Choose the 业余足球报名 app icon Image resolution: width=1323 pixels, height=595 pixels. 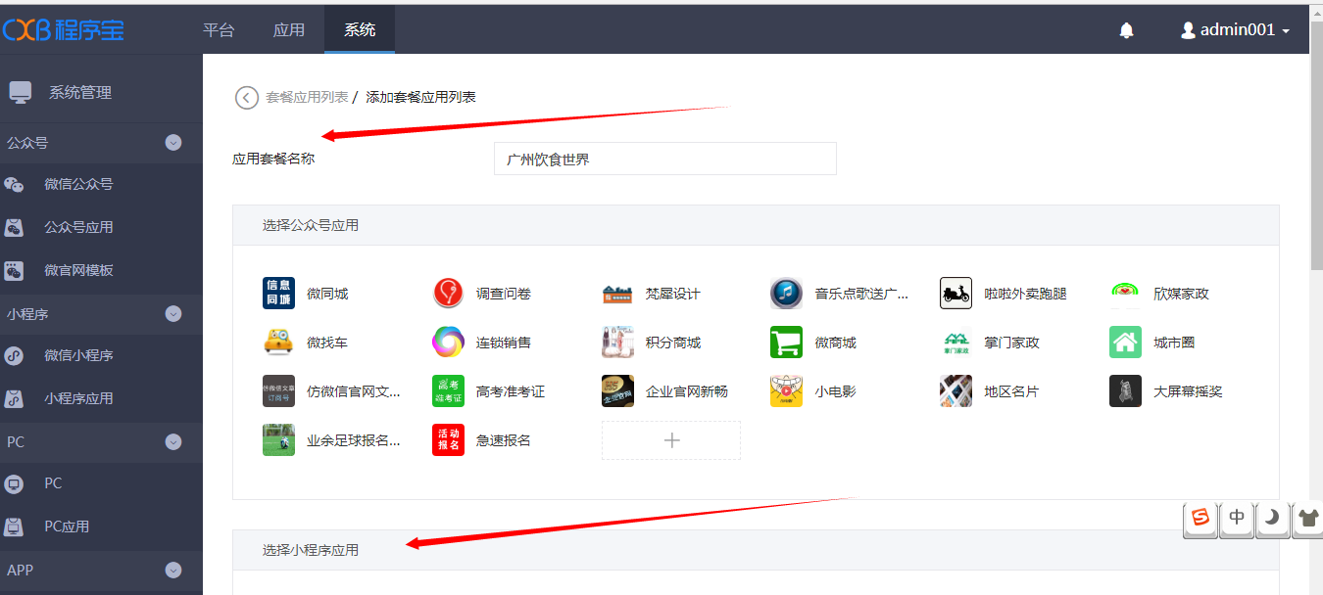pyautogui.click(x=278, y=440)
